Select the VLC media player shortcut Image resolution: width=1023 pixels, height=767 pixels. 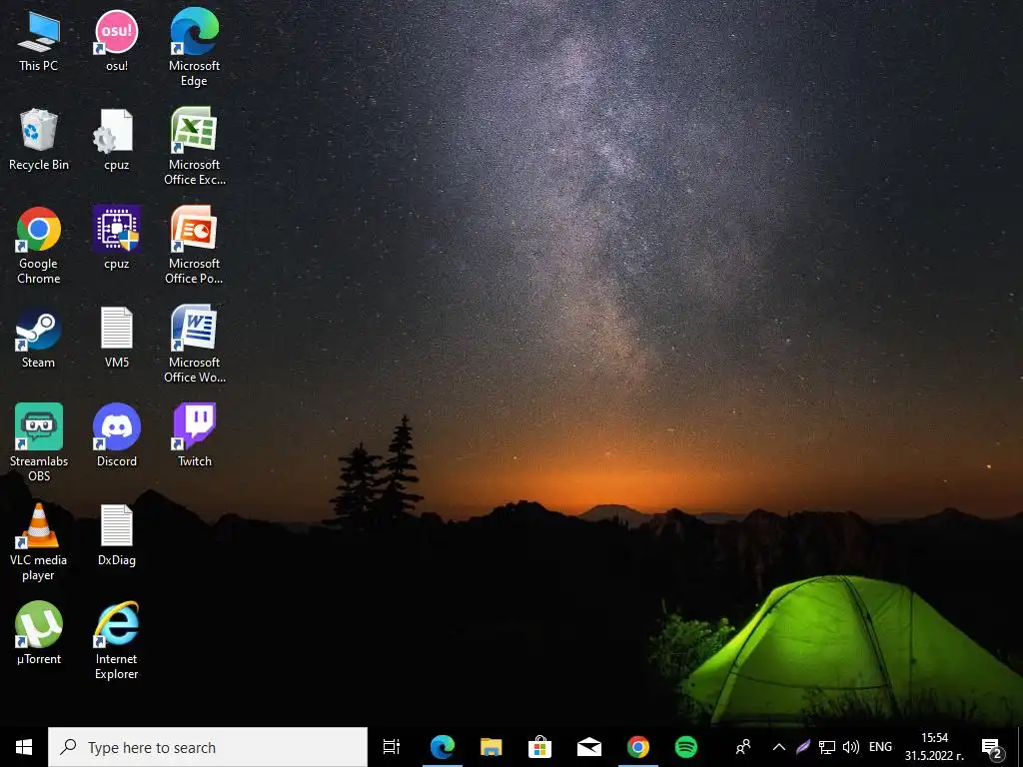[39, 542]
